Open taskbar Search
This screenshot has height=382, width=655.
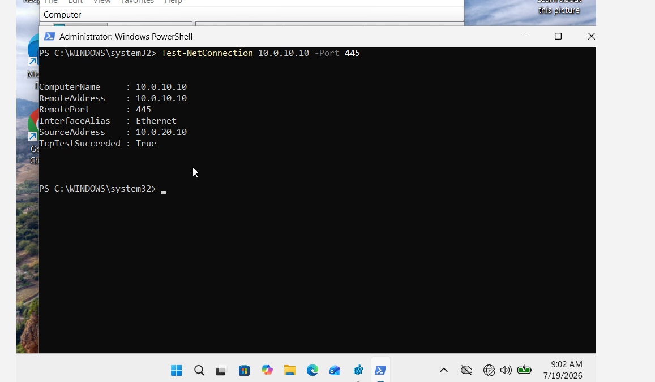pos(199,370)
